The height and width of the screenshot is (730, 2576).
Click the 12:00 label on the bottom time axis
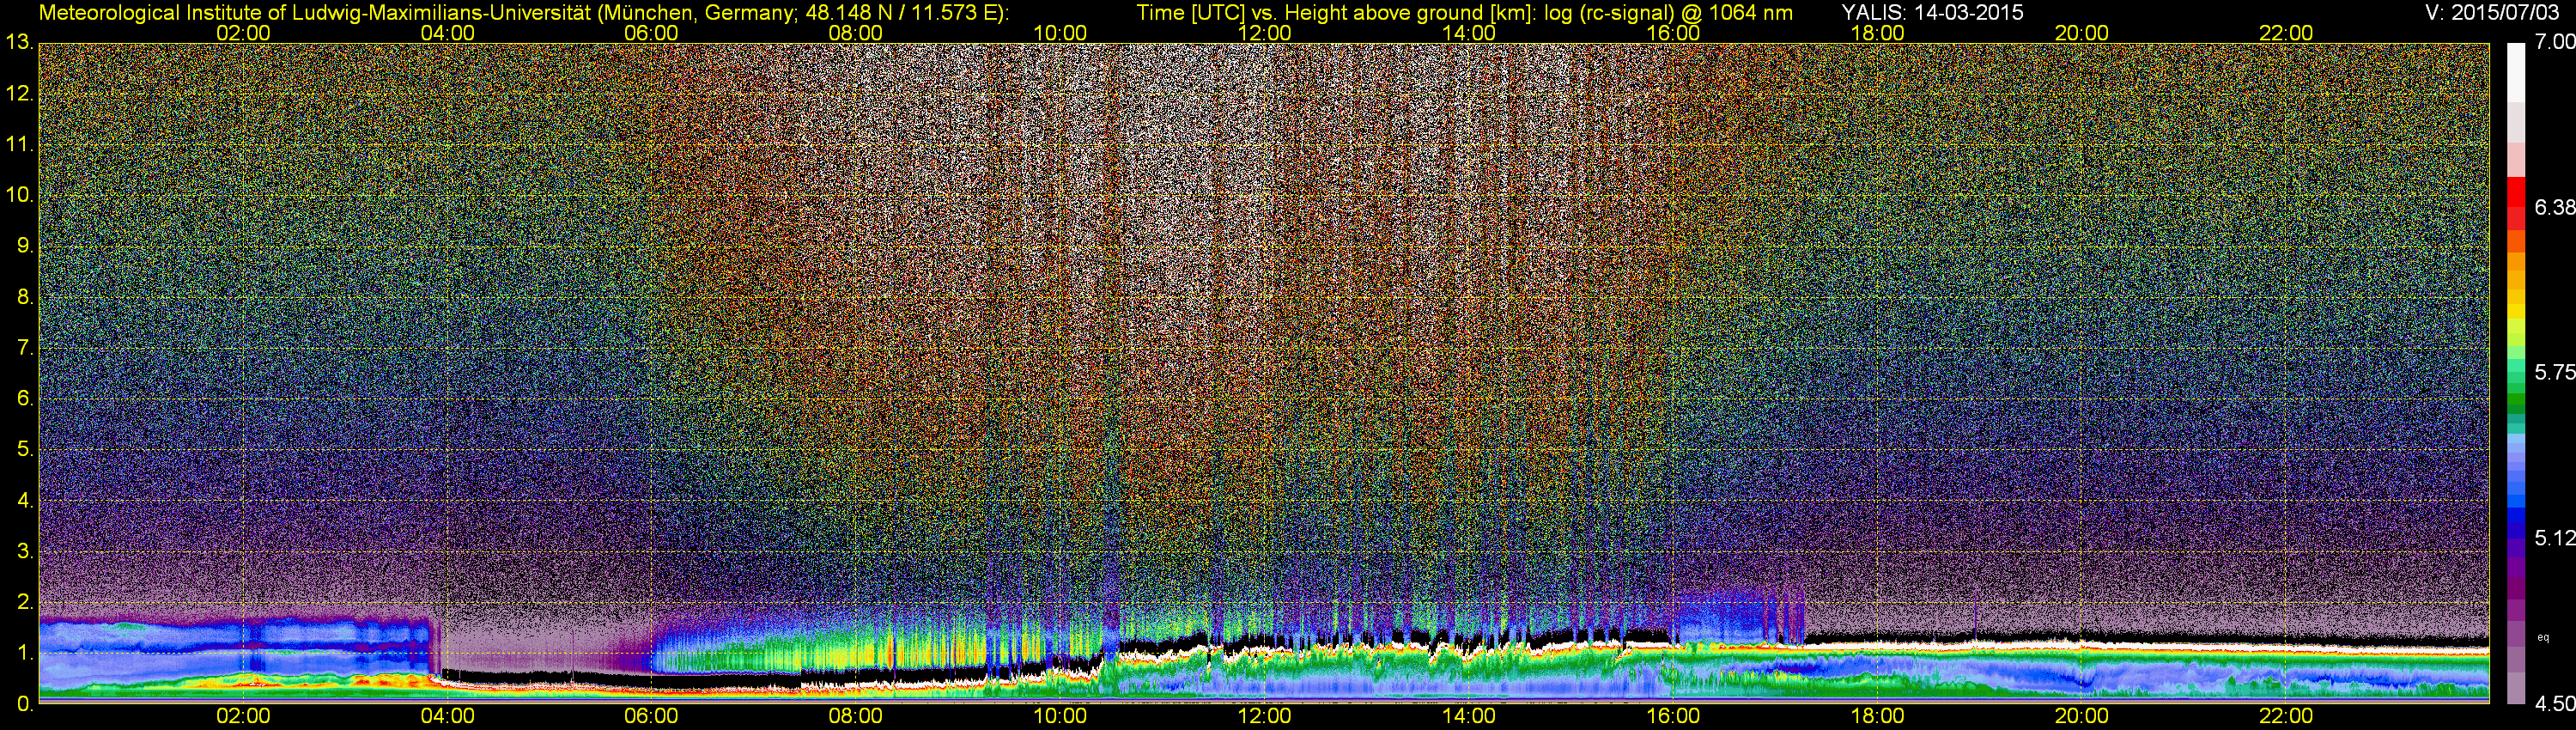[1264, 716]
